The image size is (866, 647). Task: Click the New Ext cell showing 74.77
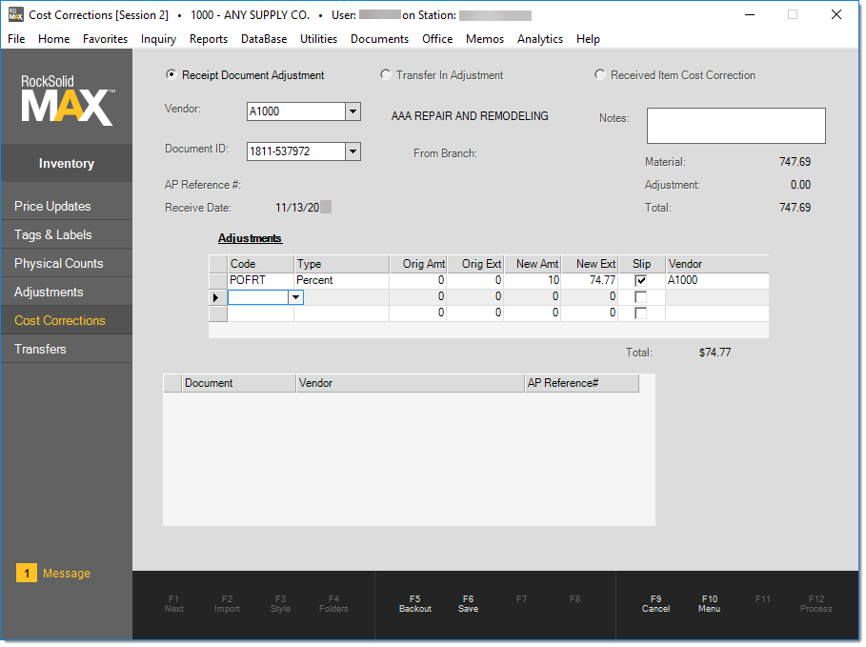pyautogui.click(x=590, y=281)
